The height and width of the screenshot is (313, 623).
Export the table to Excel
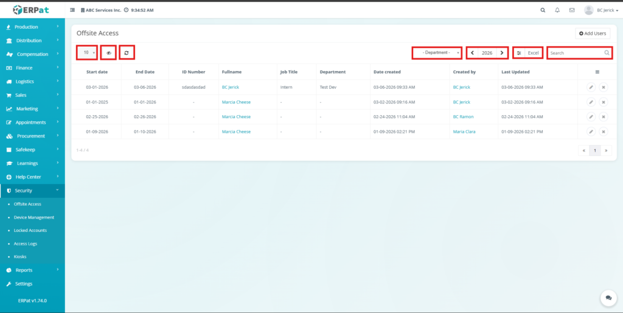pyautogui.click(x=533, y=53)
